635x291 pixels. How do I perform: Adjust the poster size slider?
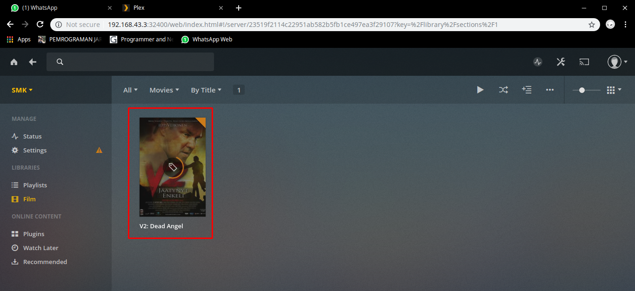coord(586,90)
